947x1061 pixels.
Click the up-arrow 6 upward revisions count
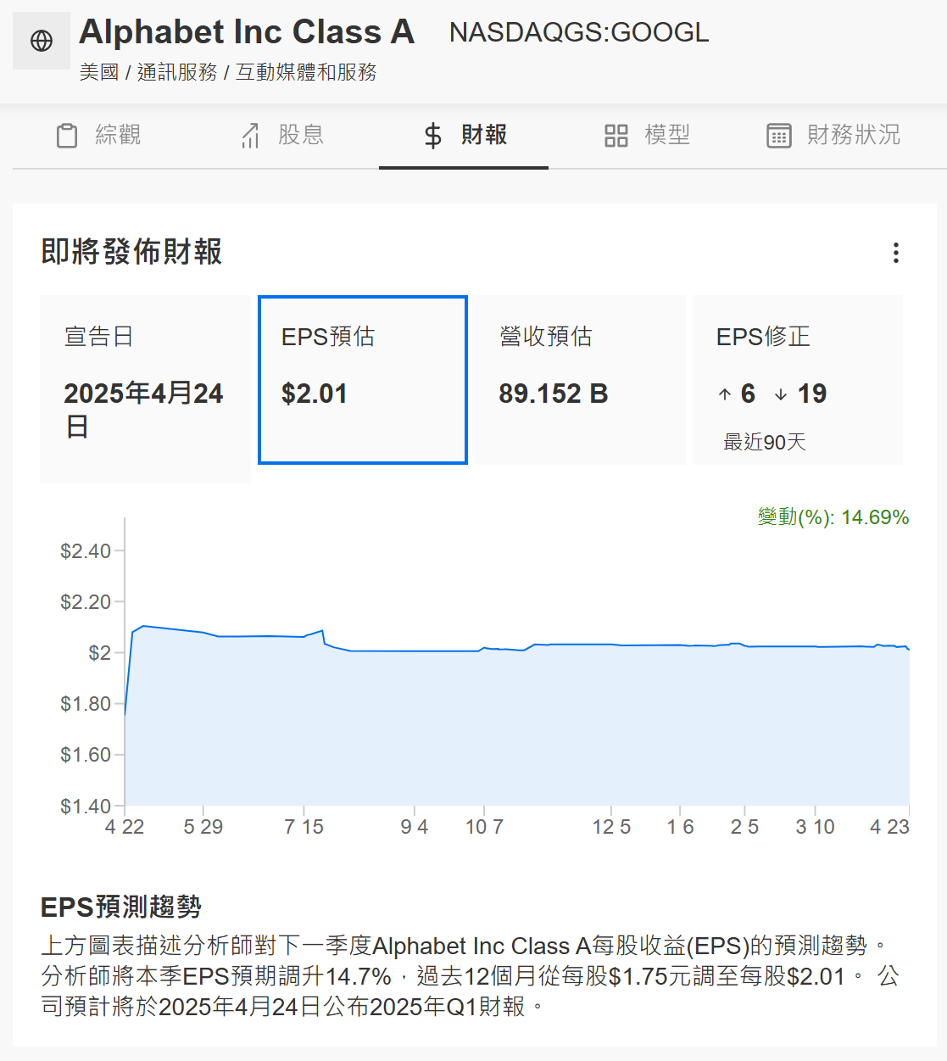tap(737, 394)
